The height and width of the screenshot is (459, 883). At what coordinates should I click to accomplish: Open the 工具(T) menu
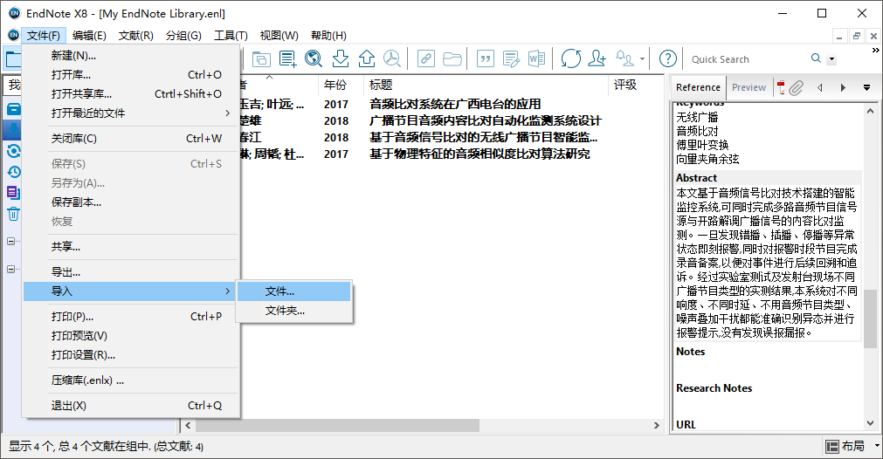click(x=231, y=36)
